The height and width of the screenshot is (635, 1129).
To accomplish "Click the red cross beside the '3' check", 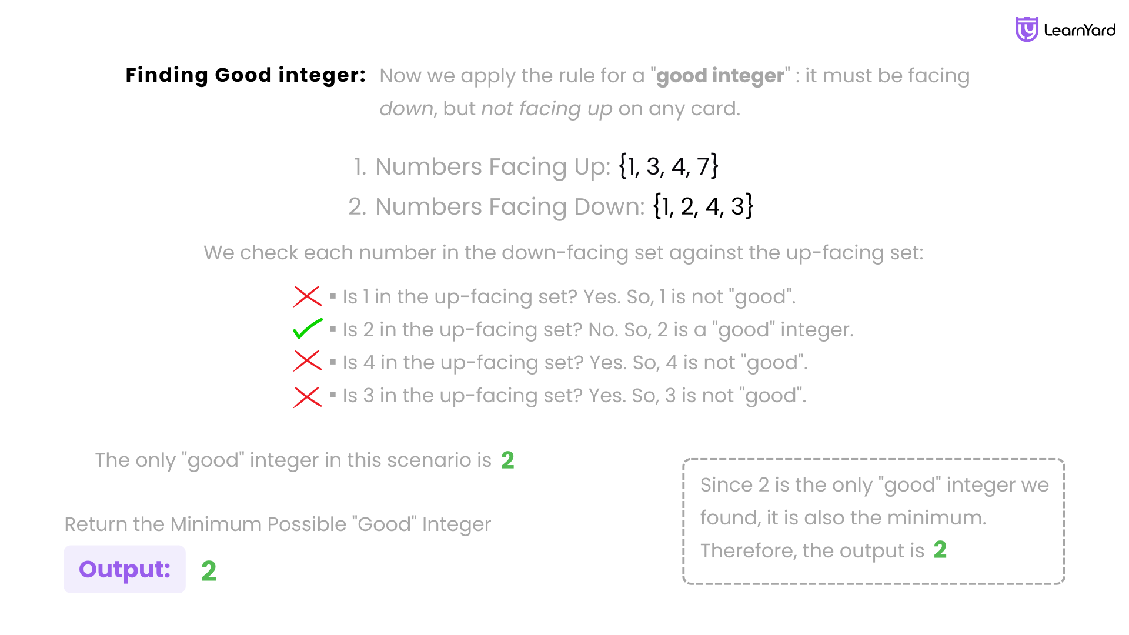I will 308,397.
